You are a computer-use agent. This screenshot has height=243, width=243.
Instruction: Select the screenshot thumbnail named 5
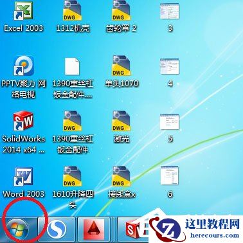click(170, 122)
